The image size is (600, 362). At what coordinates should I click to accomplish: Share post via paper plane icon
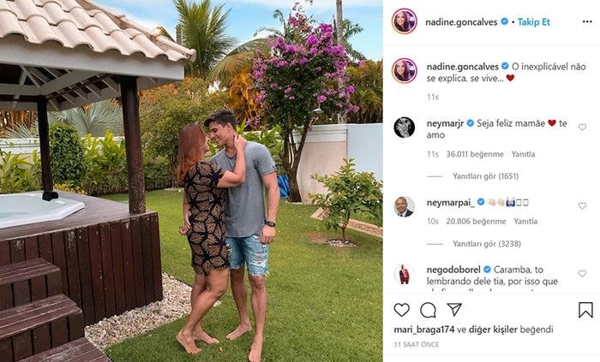click(x=454, y=309)
